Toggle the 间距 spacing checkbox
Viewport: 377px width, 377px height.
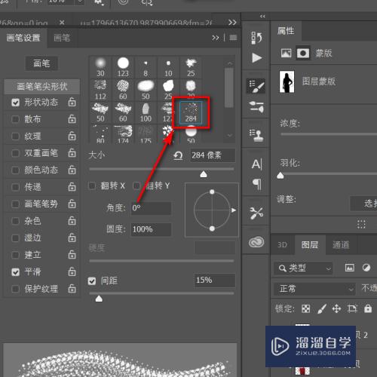[x=92, y=280]
